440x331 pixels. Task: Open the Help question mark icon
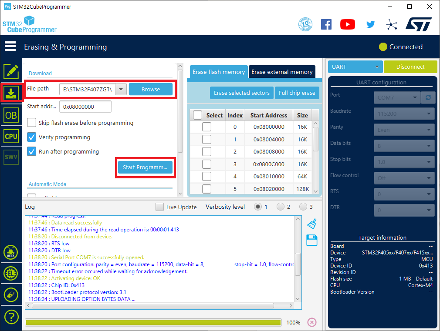coord(11,317)
